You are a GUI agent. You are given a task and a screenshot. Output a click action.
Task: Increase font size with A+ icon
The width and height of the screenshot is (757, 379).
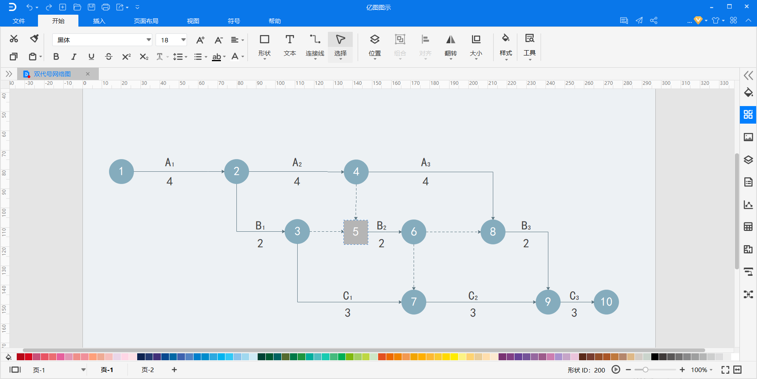[x=200, y=40]
